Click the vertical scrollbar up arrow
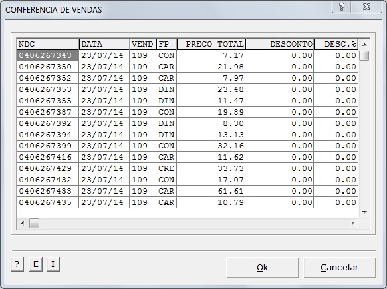Image resolution: width=387 pixels, height=289 pixels. click(364, 45)
